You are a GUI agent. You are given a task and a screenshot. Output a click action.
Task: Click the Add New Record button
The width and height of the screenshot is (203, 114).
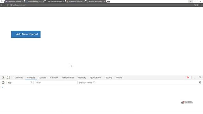[x=26, y=34]
